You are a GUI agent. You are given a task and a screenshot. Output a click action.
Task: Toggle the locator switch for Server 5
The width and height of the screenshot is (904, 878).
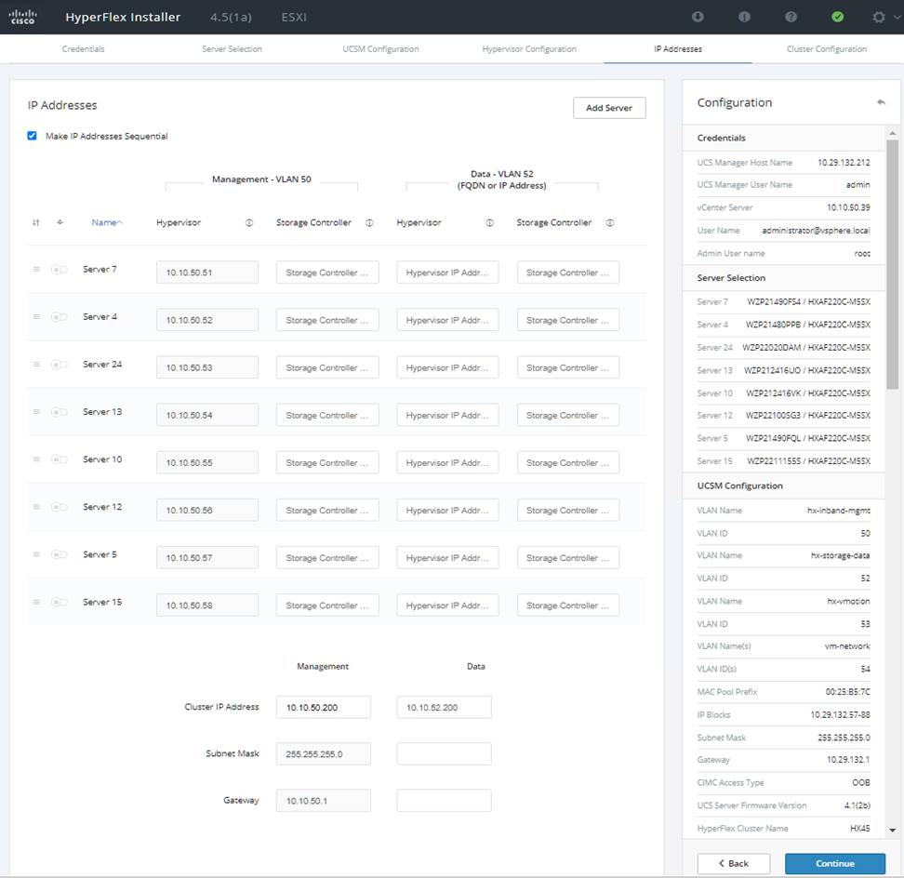tap(60, 554)
